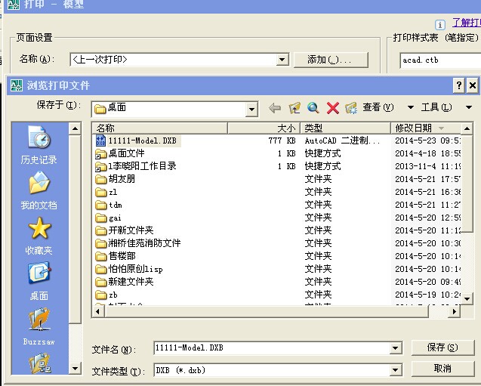Click the red X delete icon
Image resolution: width=481 pixels, height=386 pixels.
(x=332, y=108)
